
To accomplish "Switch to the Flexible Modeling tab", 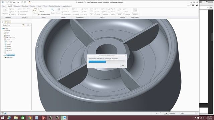I will pyautogui.click(x=55, y=6).
